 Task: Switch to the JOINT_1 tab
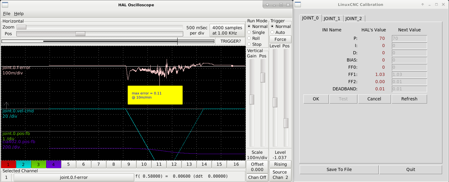click(x=332, y=19)
